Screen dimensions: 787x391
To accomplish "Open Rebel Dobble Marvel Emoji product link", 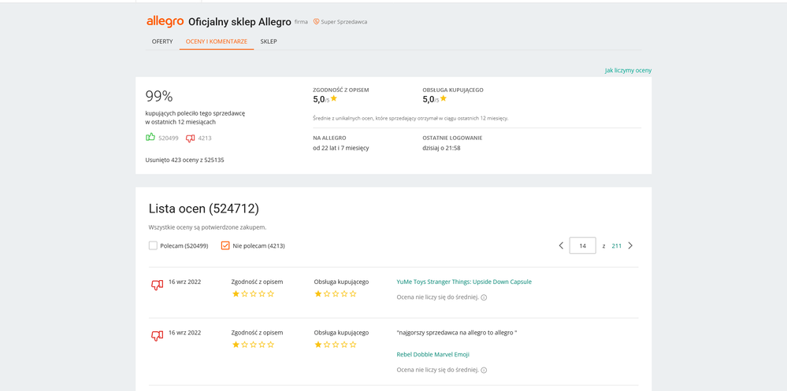I will (x=432, y=354).
